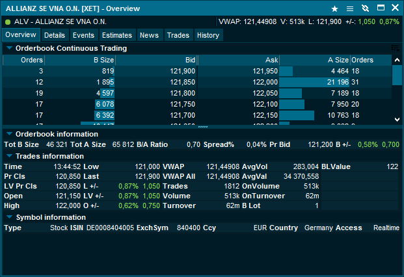
Task: Click the Bid column header
Action: [x=156, y=60]
